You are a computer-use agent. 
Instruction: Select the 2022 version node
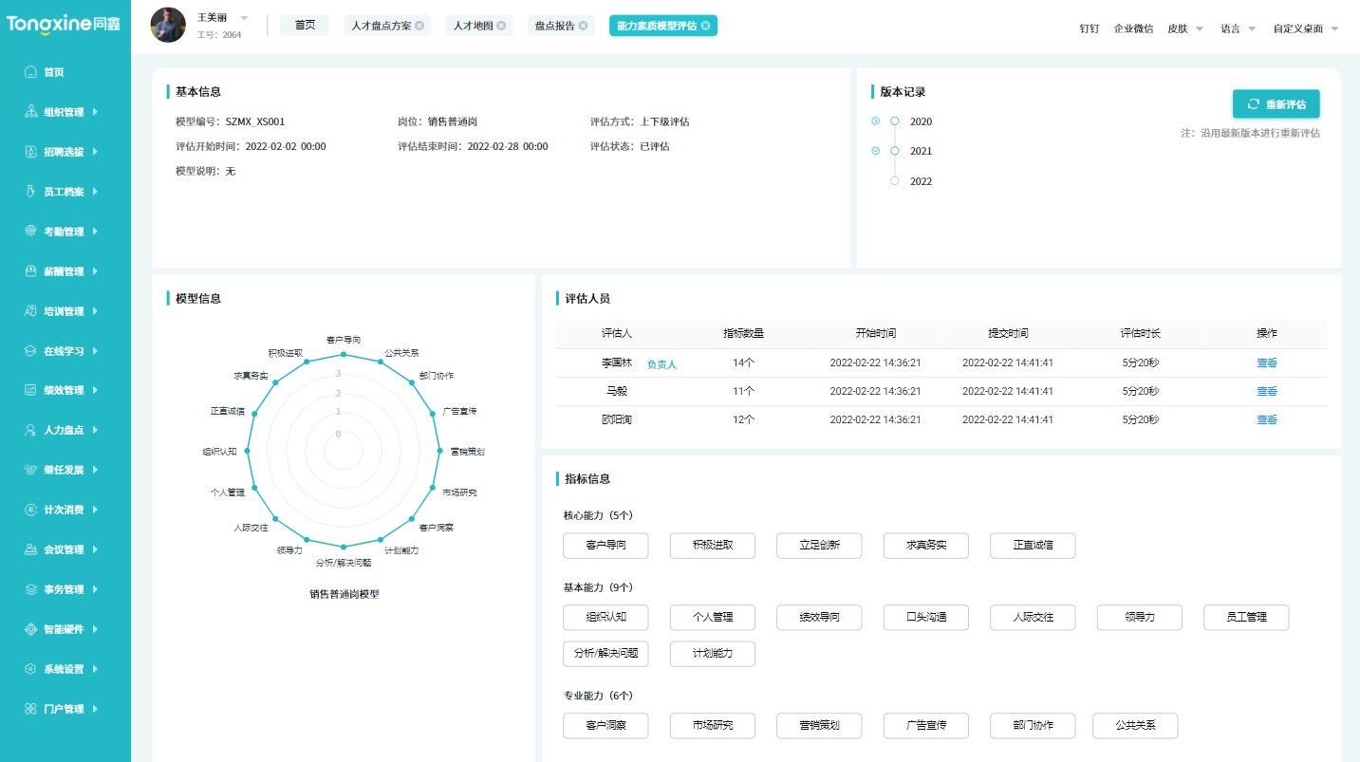893,181
